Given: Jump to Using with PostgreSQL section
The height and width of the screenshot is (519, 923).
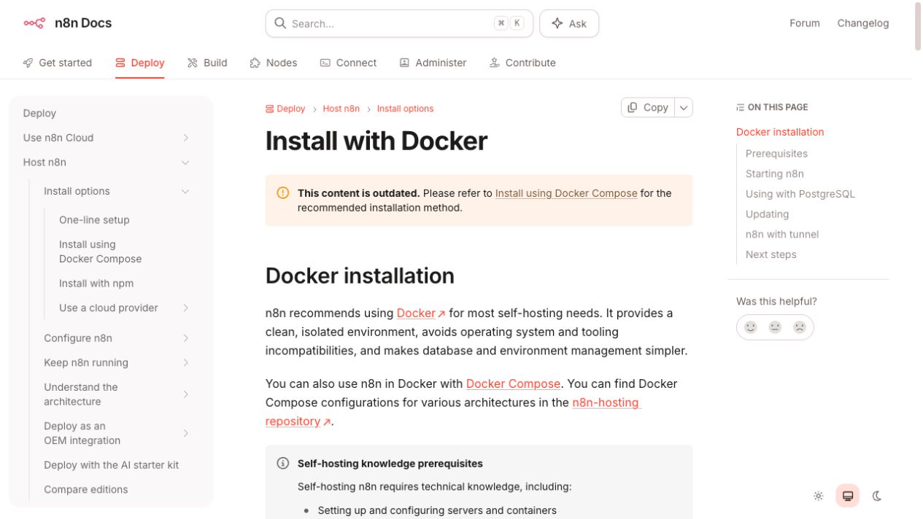Looking at the screenshot, I should [800, 194].
